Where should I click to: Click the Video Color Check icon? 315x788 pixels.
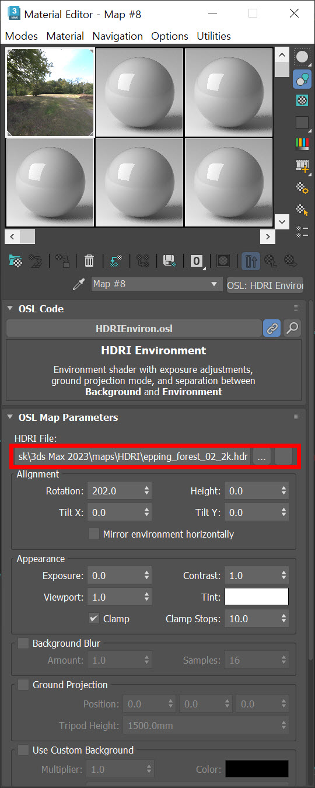click(x=302, y=144)
